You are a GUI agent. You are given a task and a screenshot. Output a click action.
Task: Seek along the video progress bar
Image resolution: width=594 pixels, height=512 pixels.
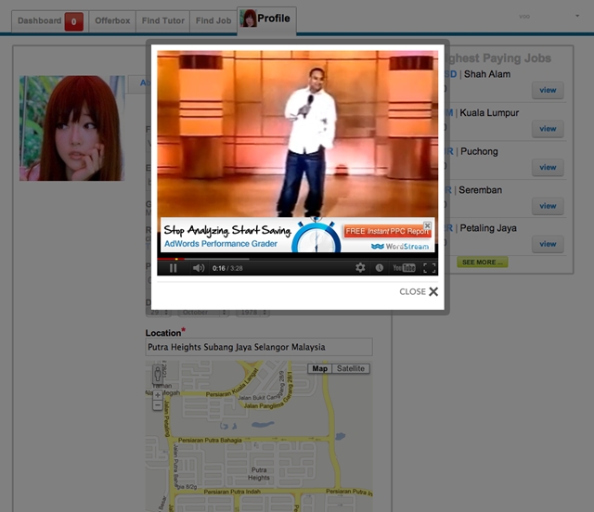(x=297, y=259)
